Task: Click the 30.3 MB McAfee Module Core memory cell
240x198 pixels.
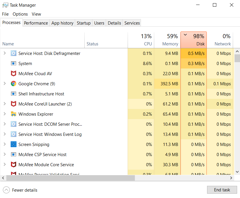Action: click(x=167, y=164)
